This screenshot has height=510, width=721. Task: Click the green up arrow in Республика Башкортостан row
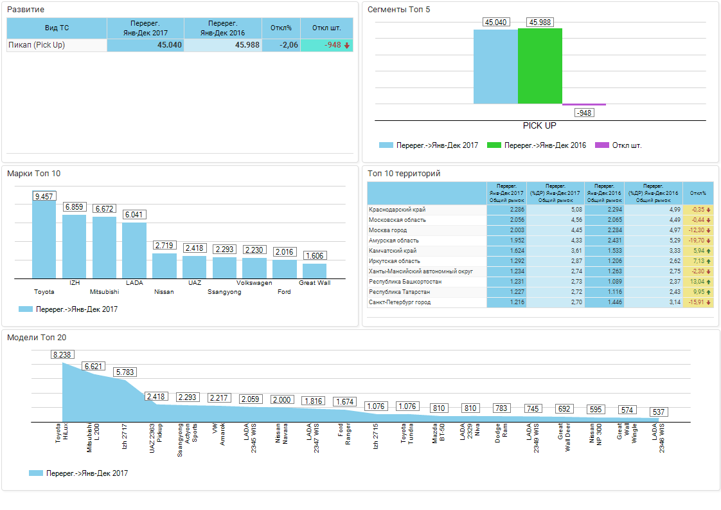[x=709, y=282]
